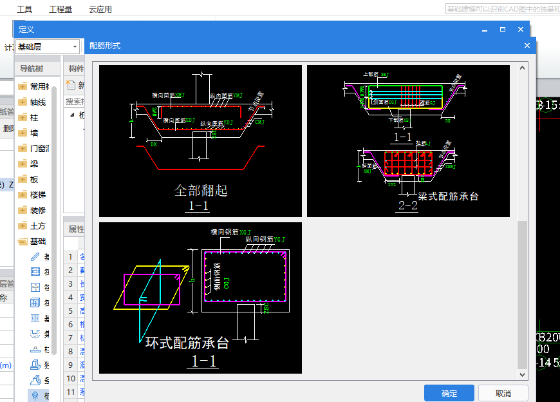Expand the 门窗洞 folder in navigation tree
Screen dimensions: 560x402
point(23,148)
